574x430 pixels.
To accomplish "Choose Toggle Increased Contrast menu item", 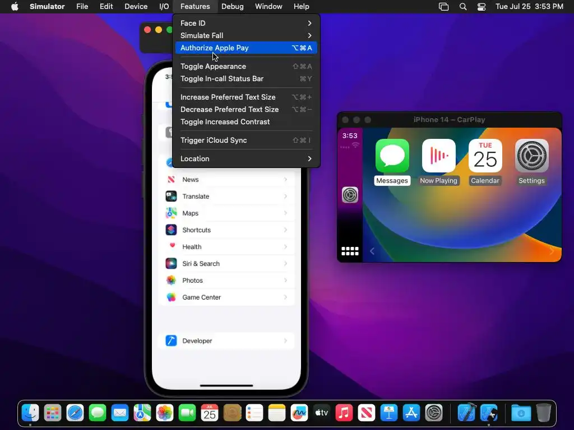I will pos(246,121).
